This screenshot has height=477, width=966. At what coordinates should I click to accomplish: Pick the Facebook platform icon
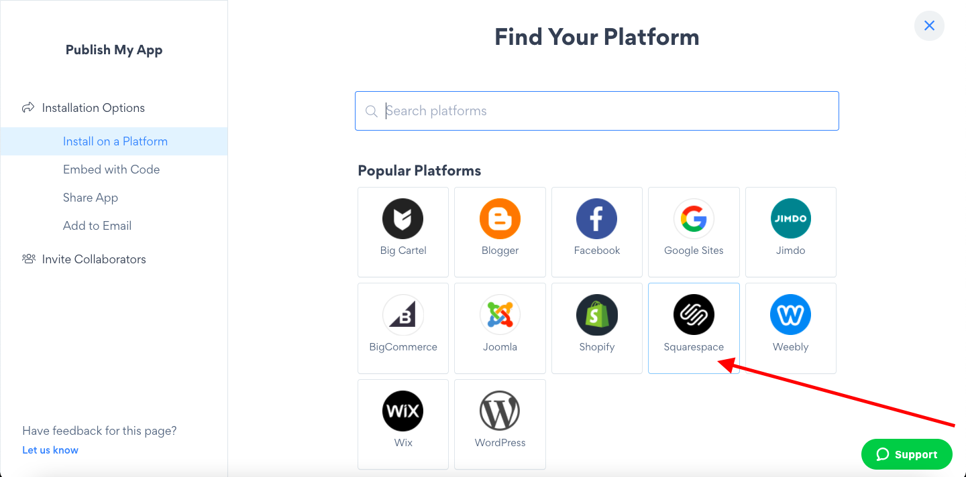pos(596,219)
